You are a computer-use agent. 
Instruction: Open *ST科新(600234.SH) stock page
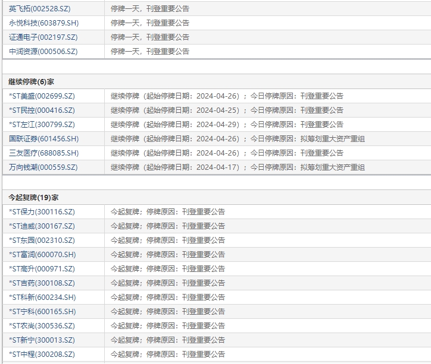pyautogui.click(x=42, y=297)
